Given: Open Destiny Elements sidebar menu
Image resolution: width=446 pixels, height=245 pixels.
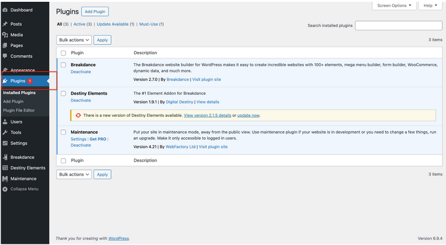Looking at the screenshot, I should pyautogui.click(x=28, y=168).
